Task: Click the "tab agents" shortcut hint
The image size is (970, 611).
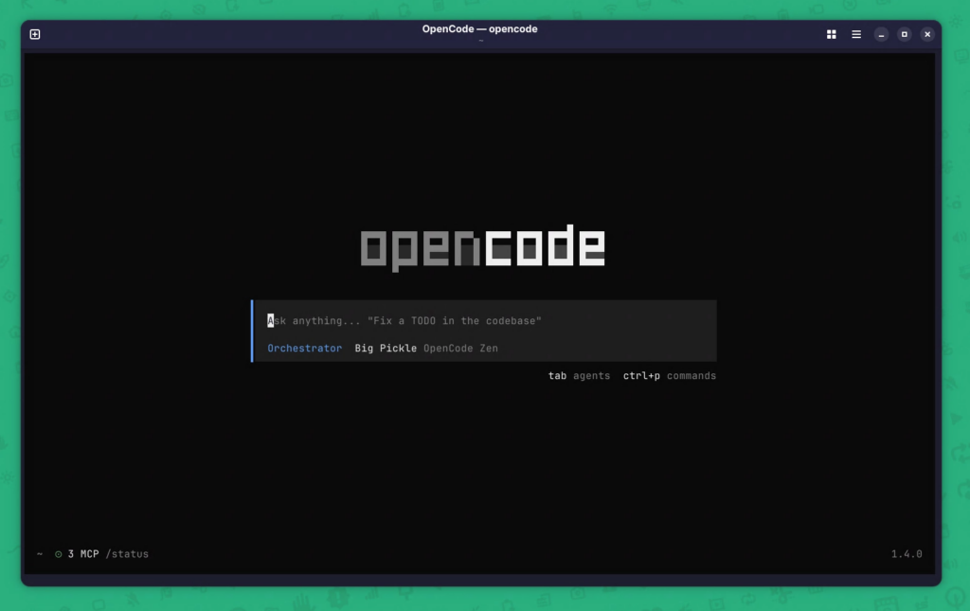Action: tap(579, 376)
